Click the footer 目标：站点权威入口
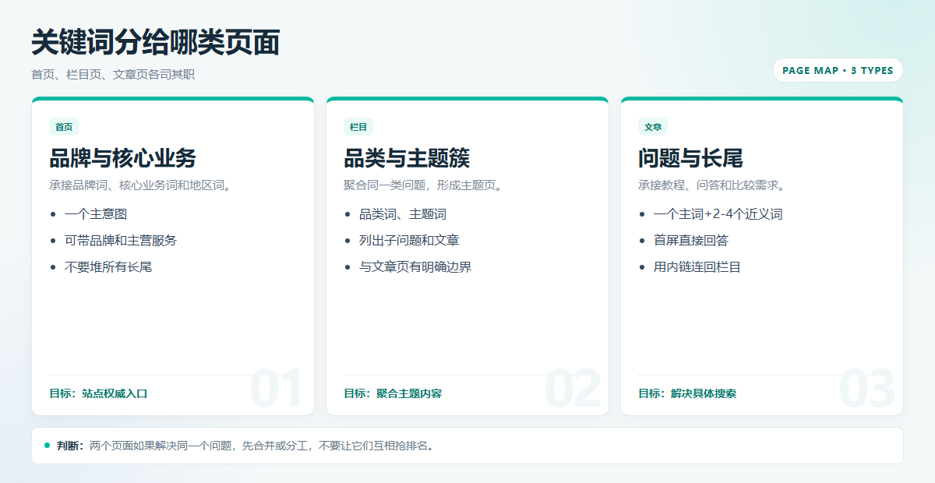 [x=98, y=393]
